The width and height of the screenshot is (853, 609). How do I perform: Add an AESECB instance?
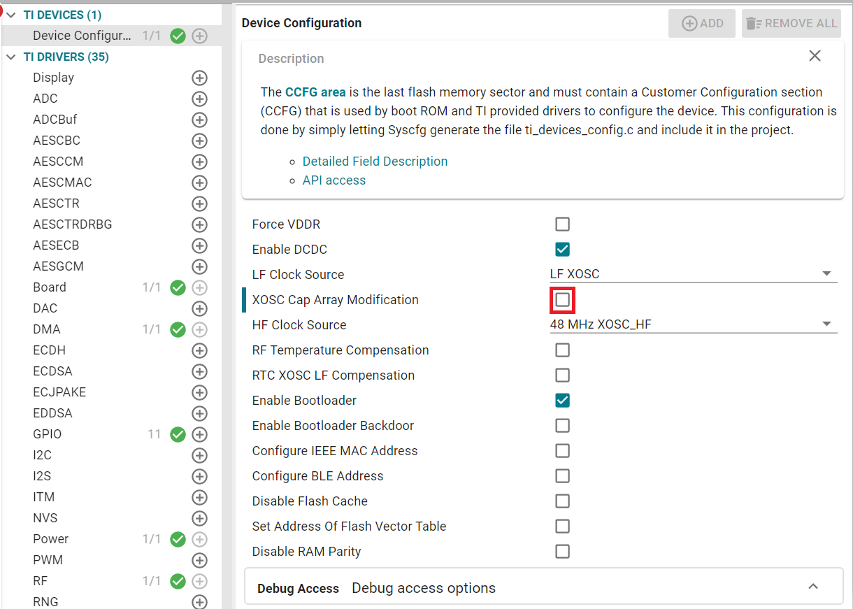click(199, 245)
